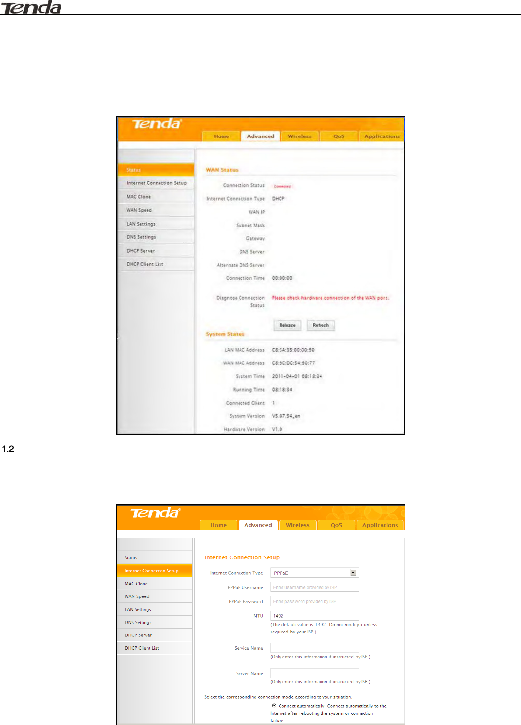Viewport: 521px width, 725px height.
Task: Open MAC Clone in WAN Status page sidebar
Action: 156,197
